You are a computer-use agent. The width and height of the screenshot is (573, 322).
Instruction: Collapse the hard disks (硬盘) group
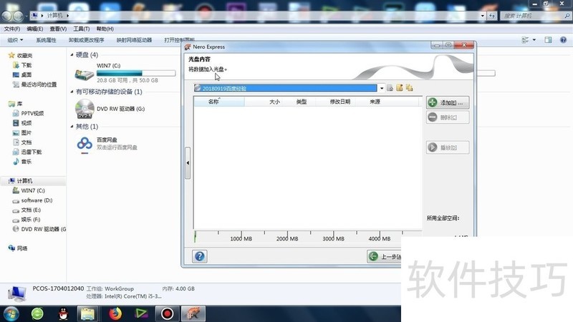click(x=72, y=55)
